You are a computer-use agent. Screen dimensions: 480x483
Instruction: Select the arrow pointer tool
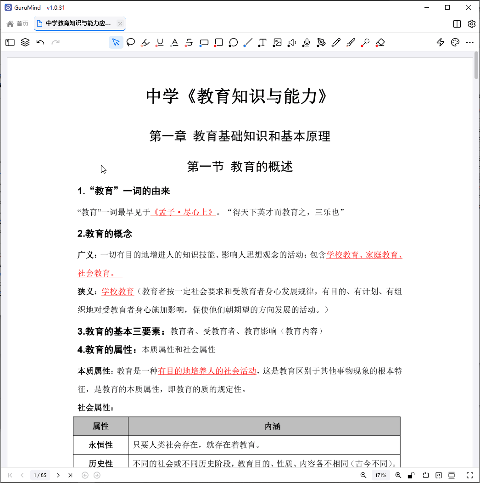click(x=116, y=43)
